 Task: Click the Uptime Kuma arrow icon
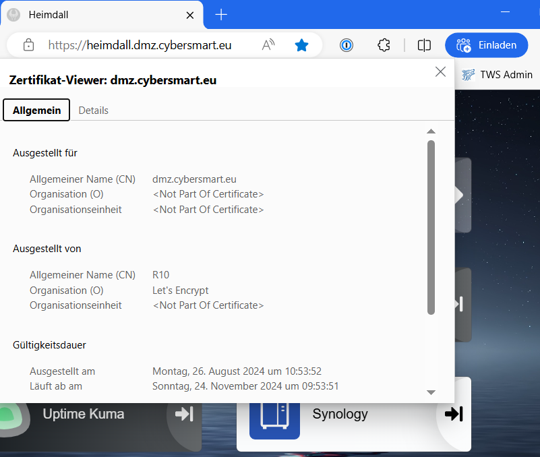click(x=184, y=414)
